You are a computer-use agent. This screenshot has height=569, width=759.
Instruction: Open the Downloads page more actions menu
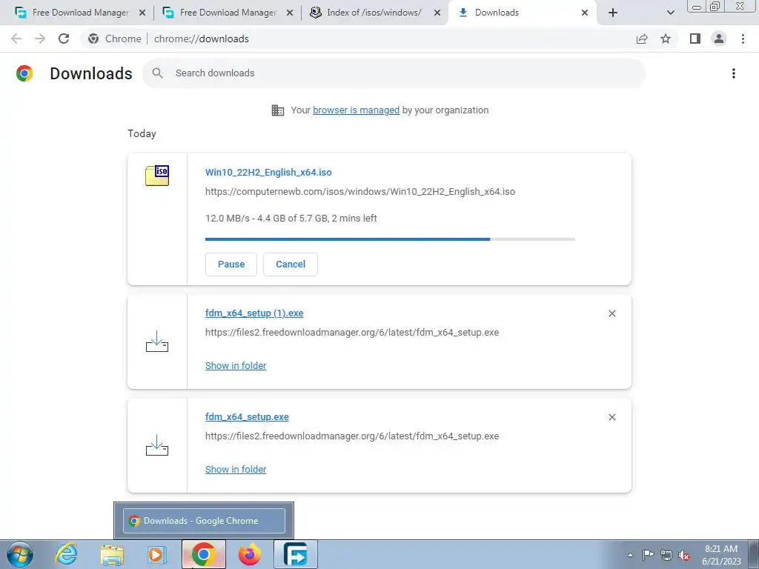tap(734, 73)
